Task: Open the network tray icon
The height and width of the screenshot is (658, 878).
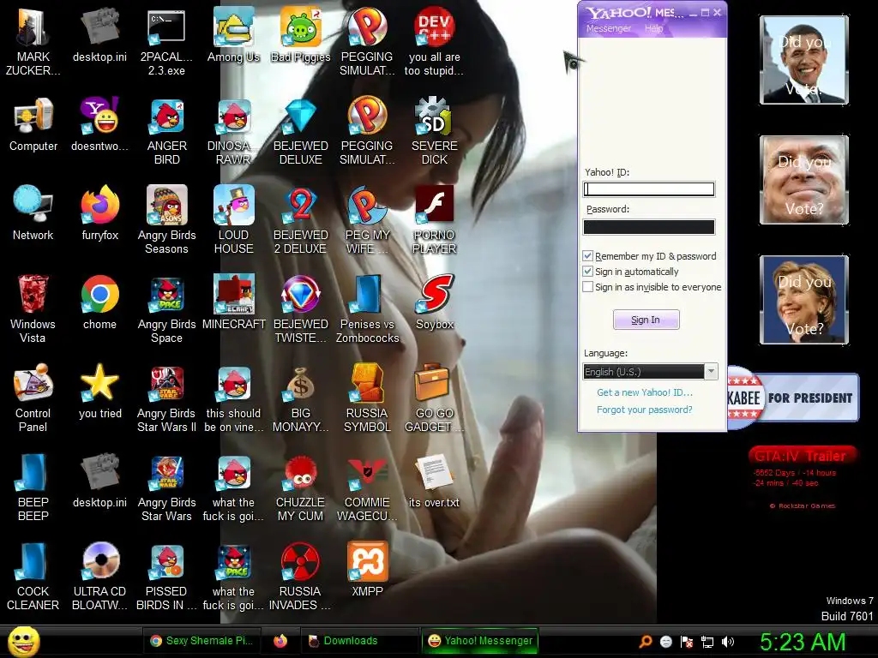Action: 707,642
